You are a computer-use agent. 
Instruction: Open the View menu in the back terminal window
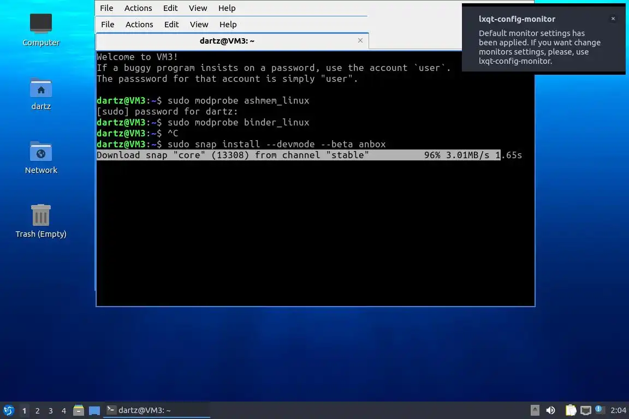pyautogui.click(x=198, y=8)
